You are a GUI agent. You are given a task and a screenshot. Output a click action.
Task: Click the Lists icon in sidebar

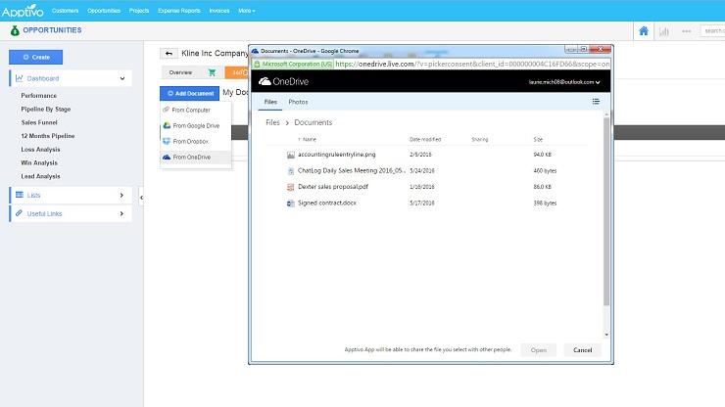click(20, 195)
